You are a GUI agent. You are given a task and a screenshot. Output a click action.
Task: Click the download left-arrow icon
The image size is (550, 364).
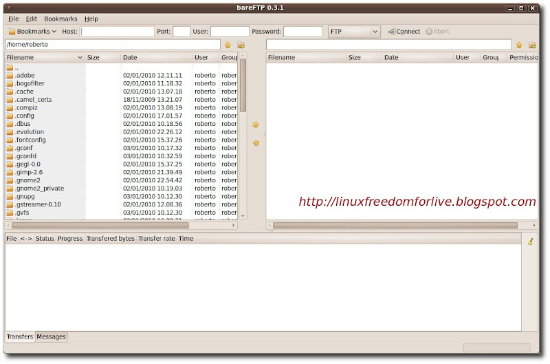coord(256,143)
